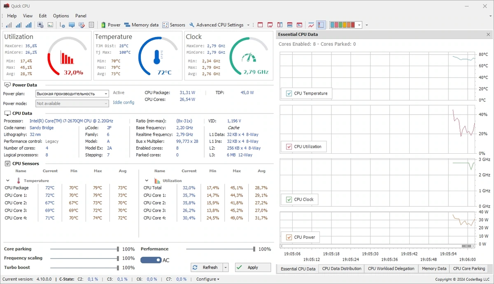Uncheck the CPU Temperature chart checkbox
494x284 pixels.
(289, 93)
